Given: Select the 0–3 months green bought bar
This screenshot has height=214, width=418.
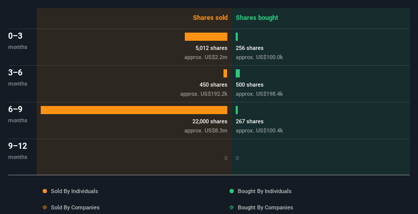Looking at the screenshot, I should pos(237,37).
